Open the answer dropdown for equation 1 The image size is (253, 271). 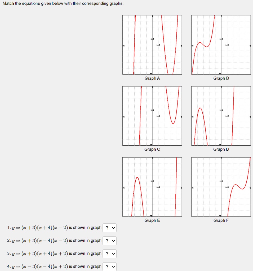tap(109, 228)
